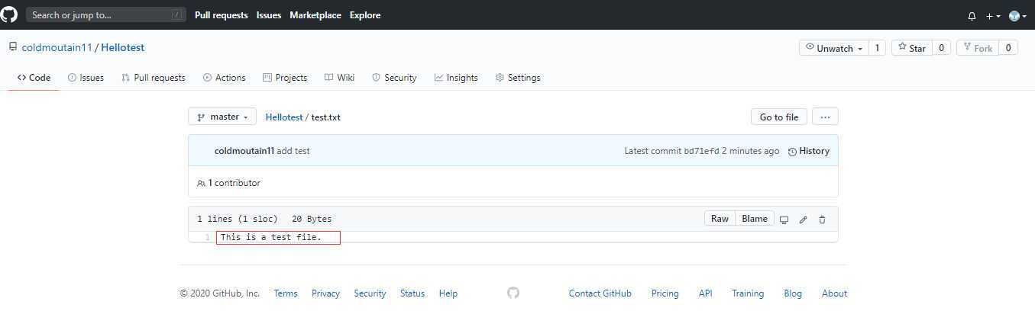View the Raw file
1035x327 pixels.
(x=720, y=219)
